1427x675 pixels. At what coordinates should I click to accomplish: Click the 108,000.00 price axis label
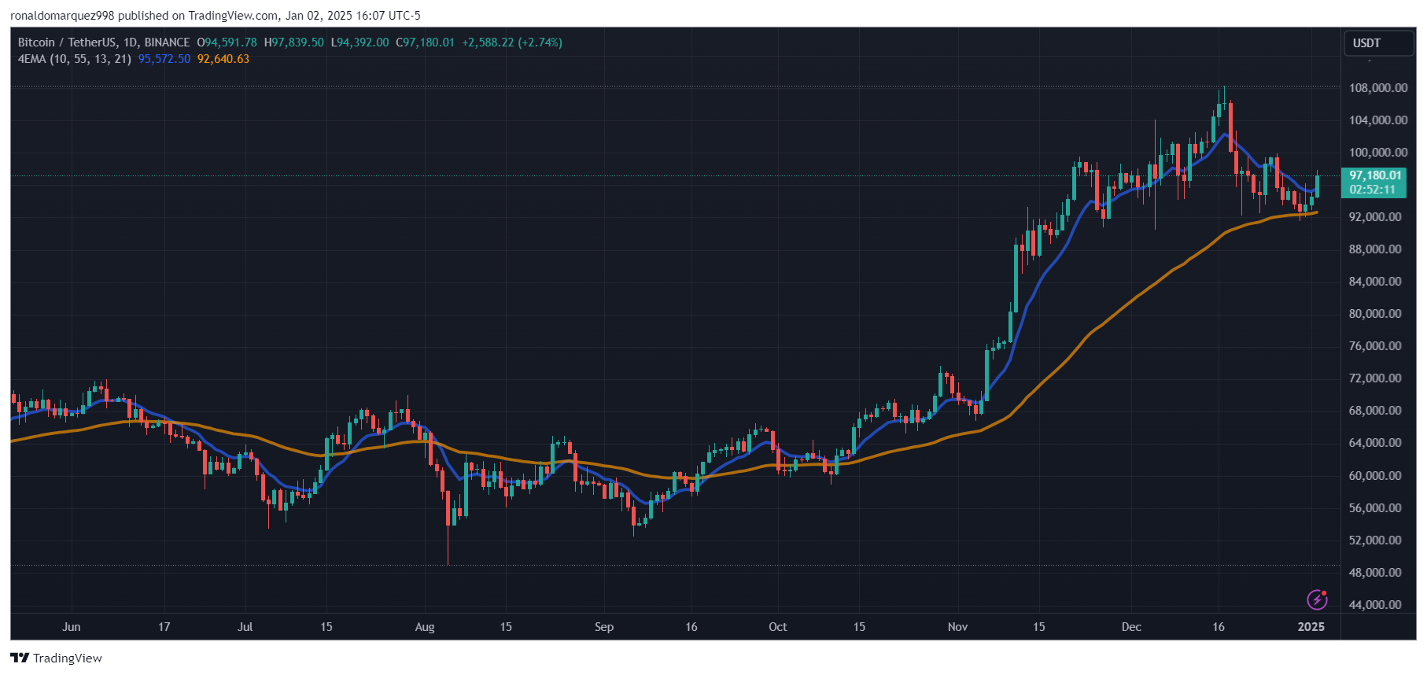tap(1378, 88)
